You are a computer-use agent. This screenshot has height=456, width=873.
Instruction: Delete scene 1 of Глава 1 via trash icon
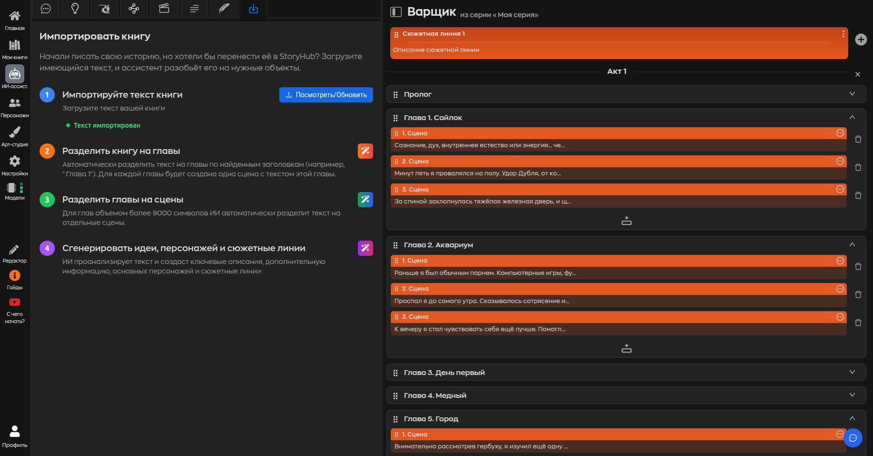point(858,139)
